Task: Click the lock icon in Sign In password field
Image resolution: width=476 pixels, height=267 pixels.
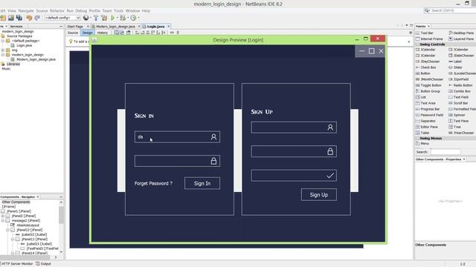Action: click(x=213, y=161)
